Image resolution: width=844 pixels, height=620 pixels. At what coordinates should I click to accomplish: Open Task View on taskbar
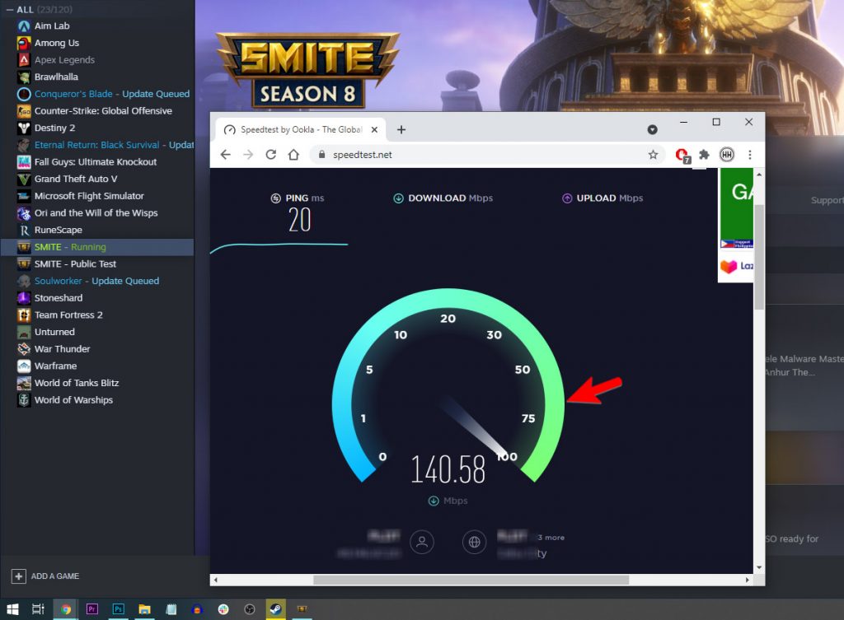(x=38, y=609)
